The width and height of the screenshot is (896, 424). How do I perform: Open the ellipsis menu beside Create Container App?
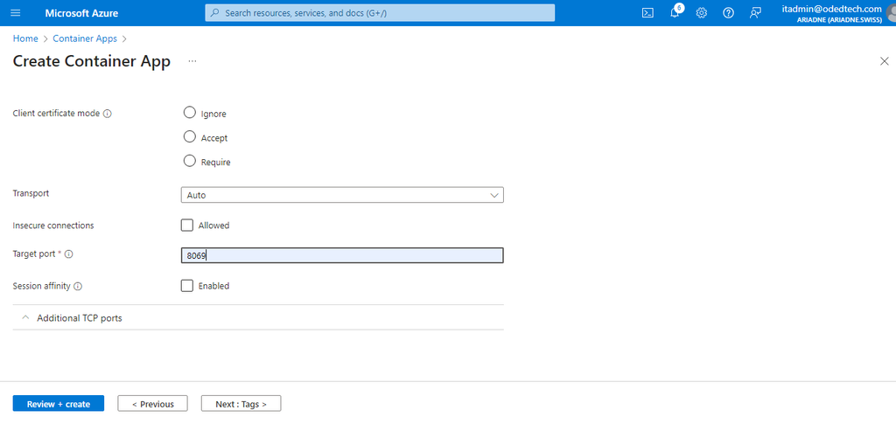tap(192, 61)
